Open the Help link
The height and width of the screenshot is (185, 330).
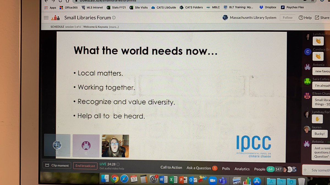(x=305, y=18)
